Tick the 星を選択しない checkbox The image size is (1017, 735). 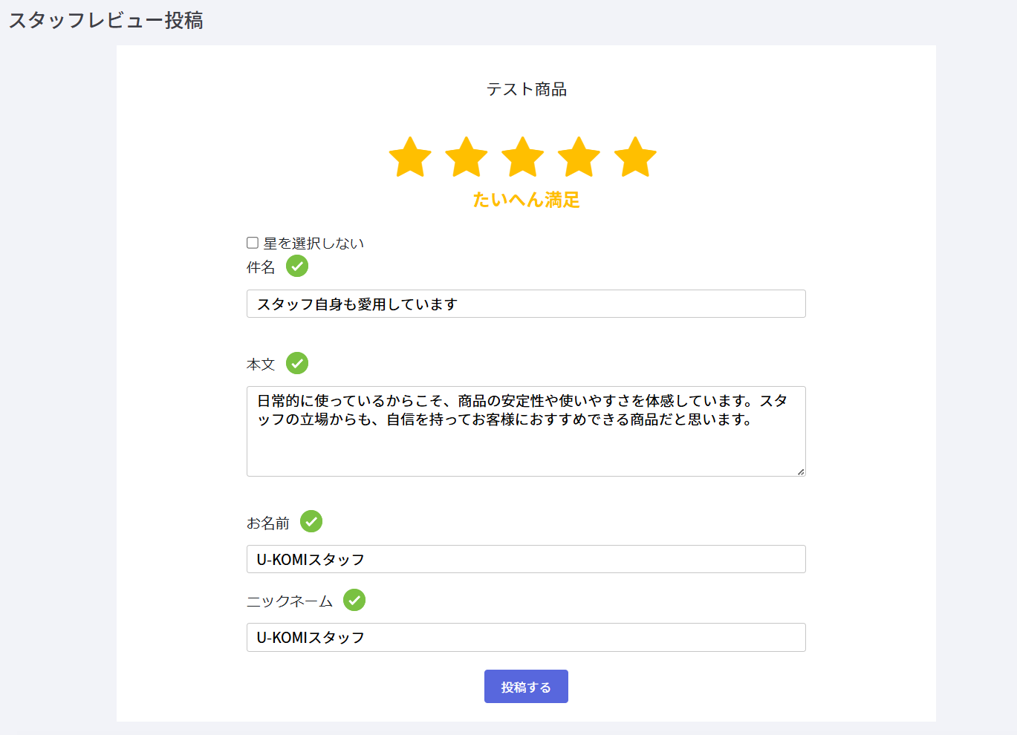(253, 243)
